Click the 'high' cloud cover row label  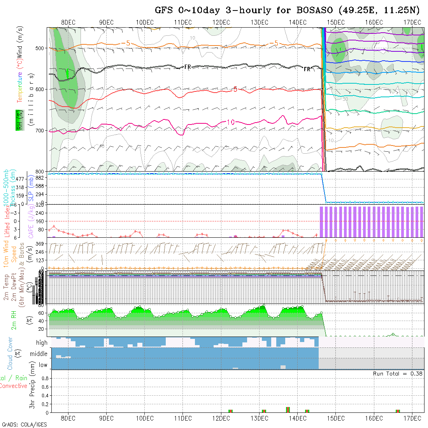[x=42, y=343]
